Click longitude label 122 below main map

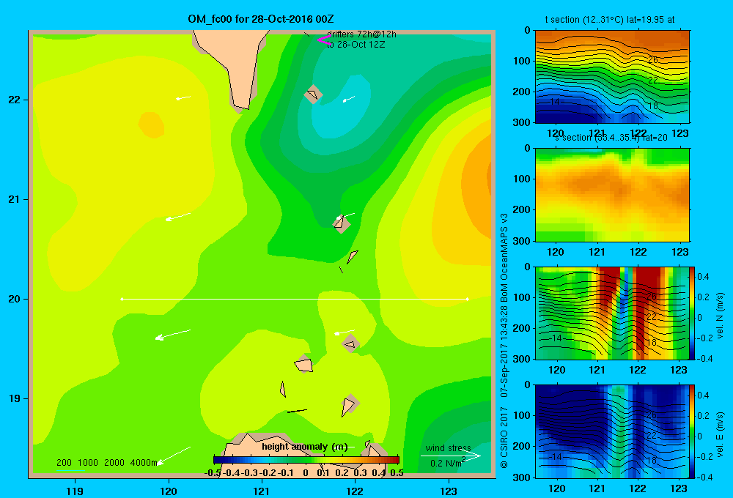[356, 491]
